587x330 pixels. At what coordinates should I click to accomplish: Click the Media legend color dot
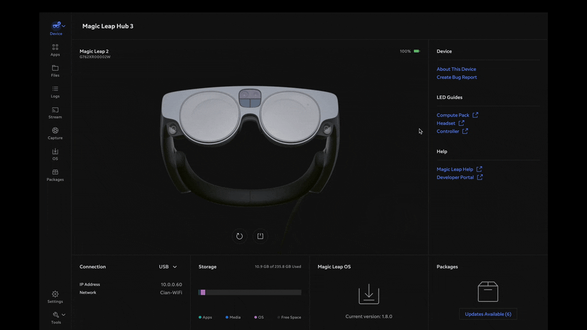[x=227, y=317]
